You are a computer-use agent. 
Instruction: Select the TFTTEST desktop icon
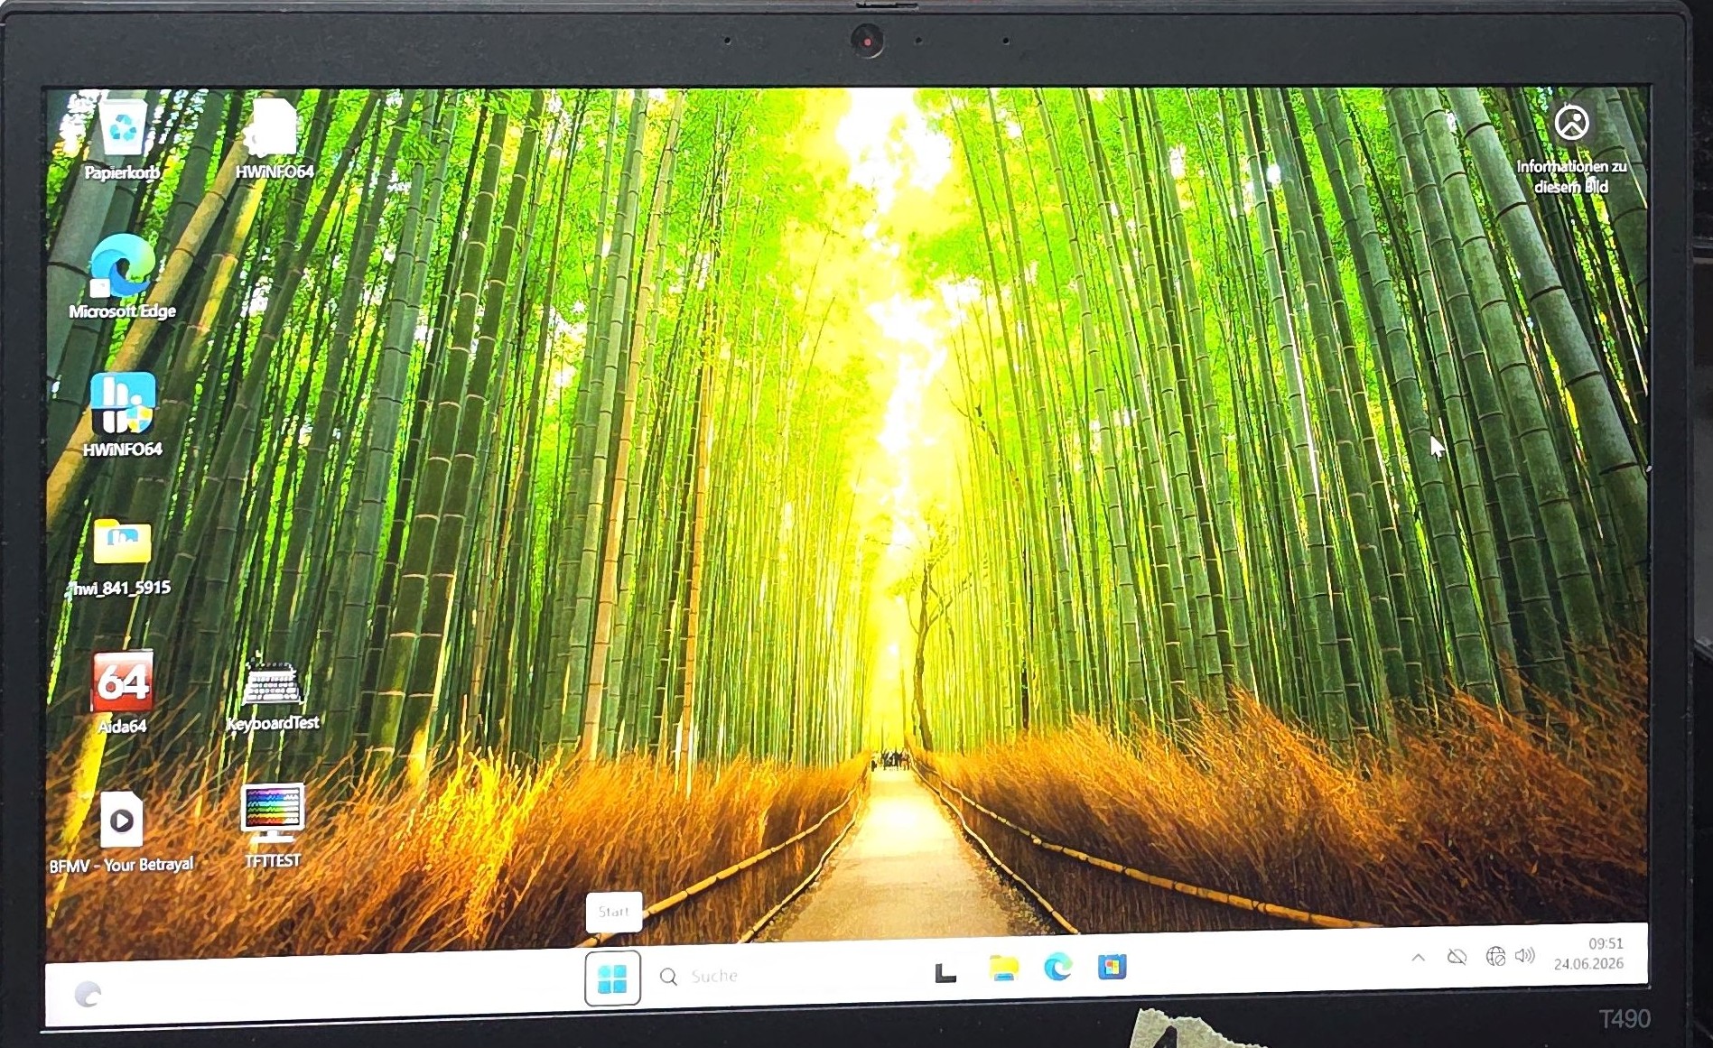[x=272, y=827]
